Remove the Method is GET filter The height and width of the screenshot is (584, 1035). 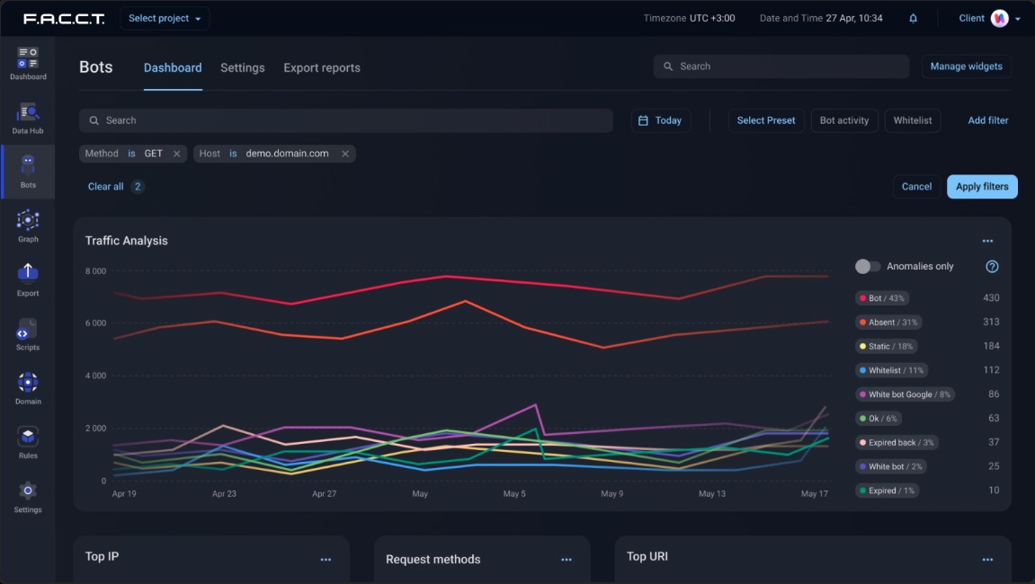(176, 154)
